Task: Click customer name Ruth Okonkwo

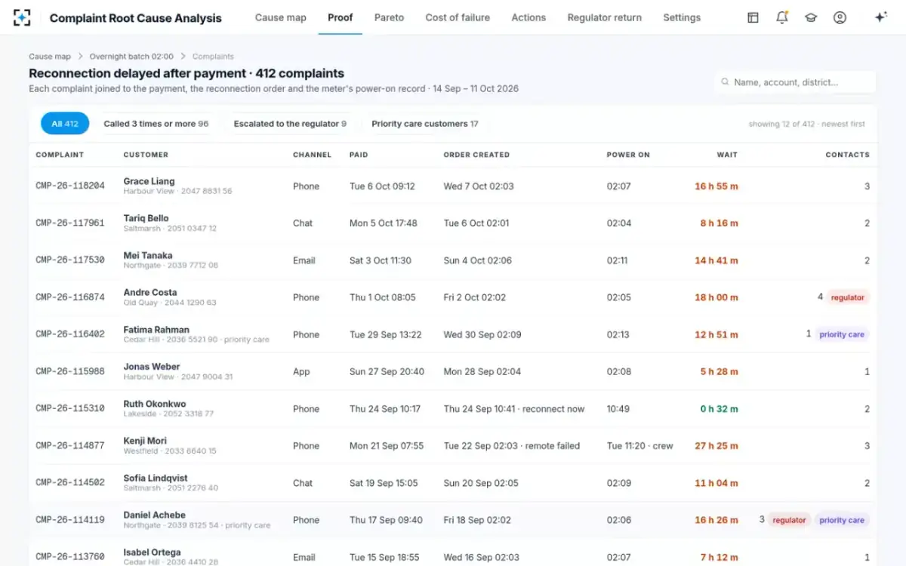Action: (x=155, y=404)
